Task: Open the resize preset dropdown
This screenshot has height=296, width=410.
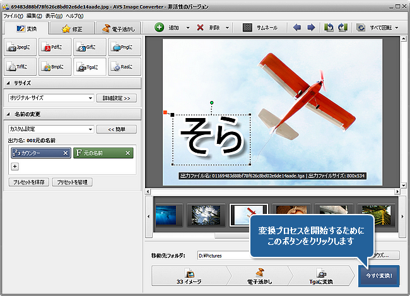Action: click(x=90, y=98)
